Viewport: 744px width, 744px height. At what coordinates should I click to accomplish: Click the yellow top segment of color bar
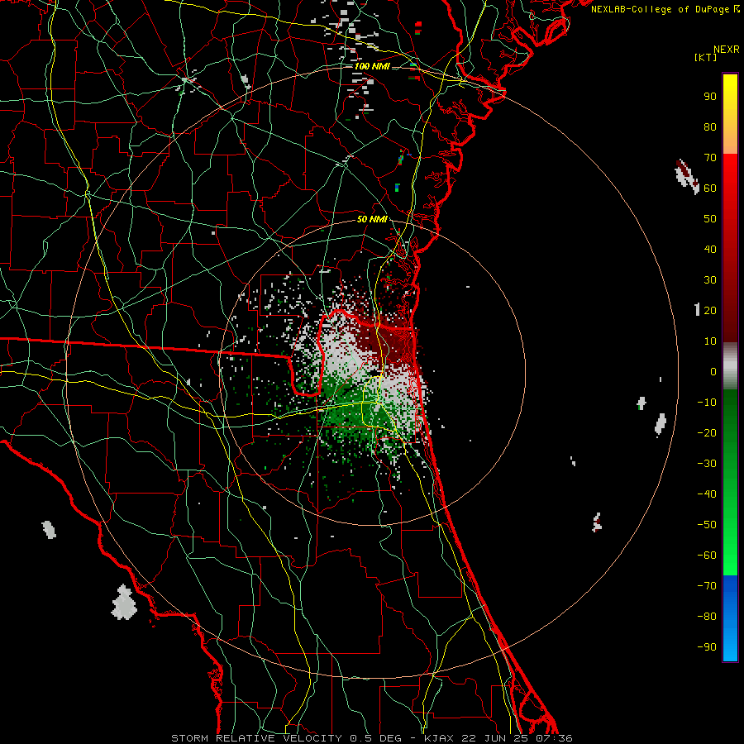pyautogui.click(x=730, y=114)
